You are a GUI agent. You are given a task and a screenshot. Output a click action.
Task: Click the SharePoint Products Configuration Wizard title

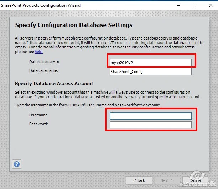[x=41, y=5]
